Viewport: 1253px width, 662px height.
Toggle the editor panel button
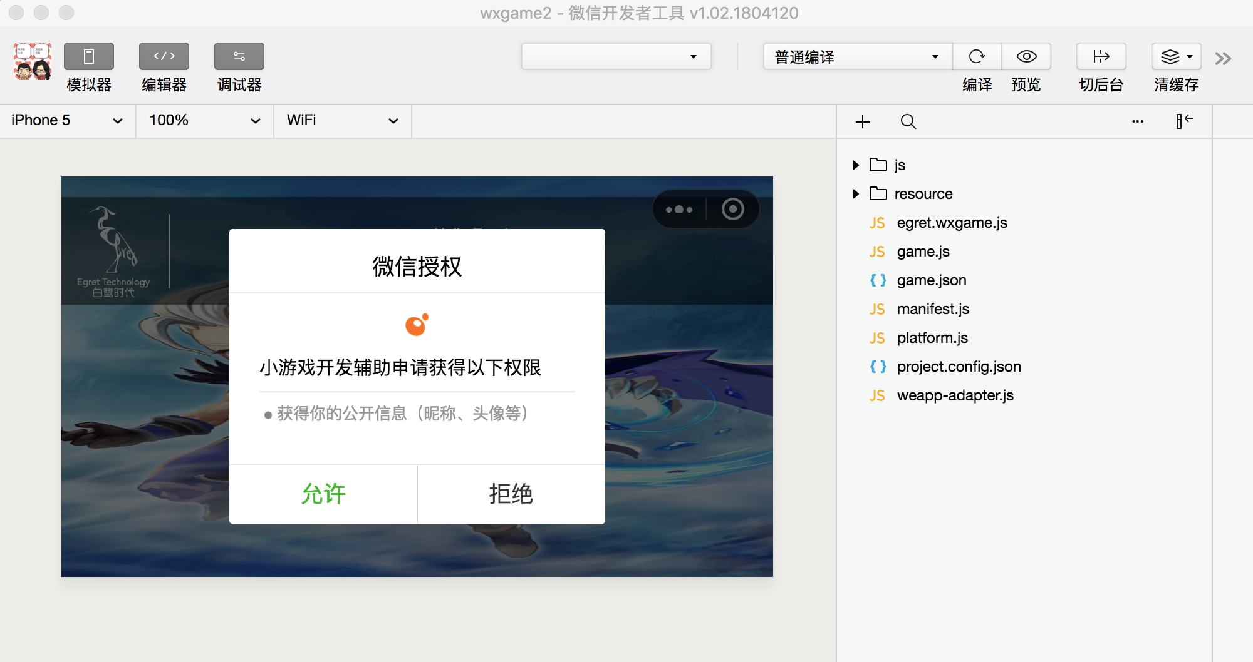[x=164, y=57]
